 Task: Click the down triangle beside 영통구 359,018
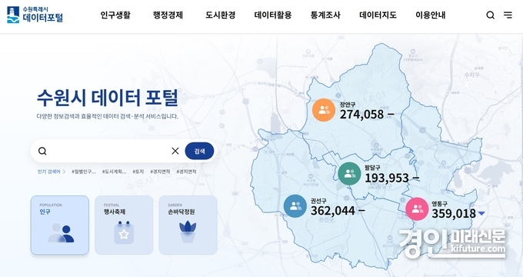click(x=481, y=214)
